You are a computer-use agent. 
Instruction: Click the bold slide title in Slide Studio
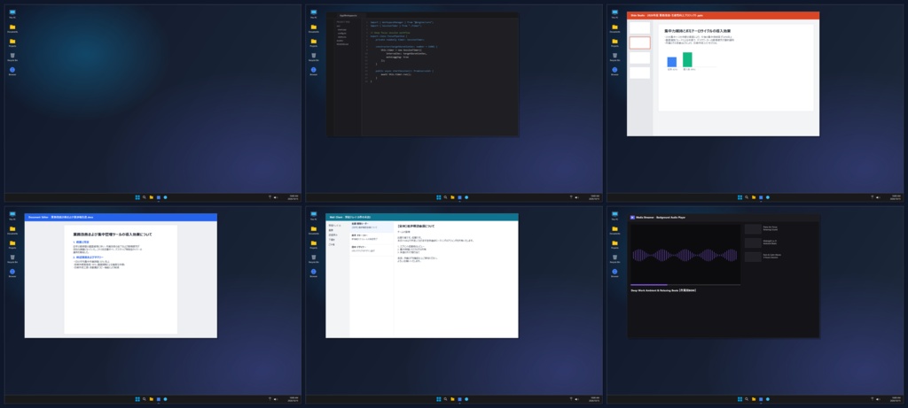[697, 31]
